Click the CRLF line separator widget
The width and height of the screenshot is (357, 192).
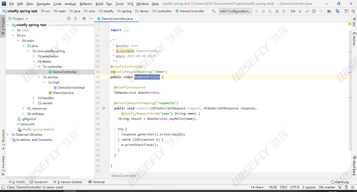click(284, 187)
